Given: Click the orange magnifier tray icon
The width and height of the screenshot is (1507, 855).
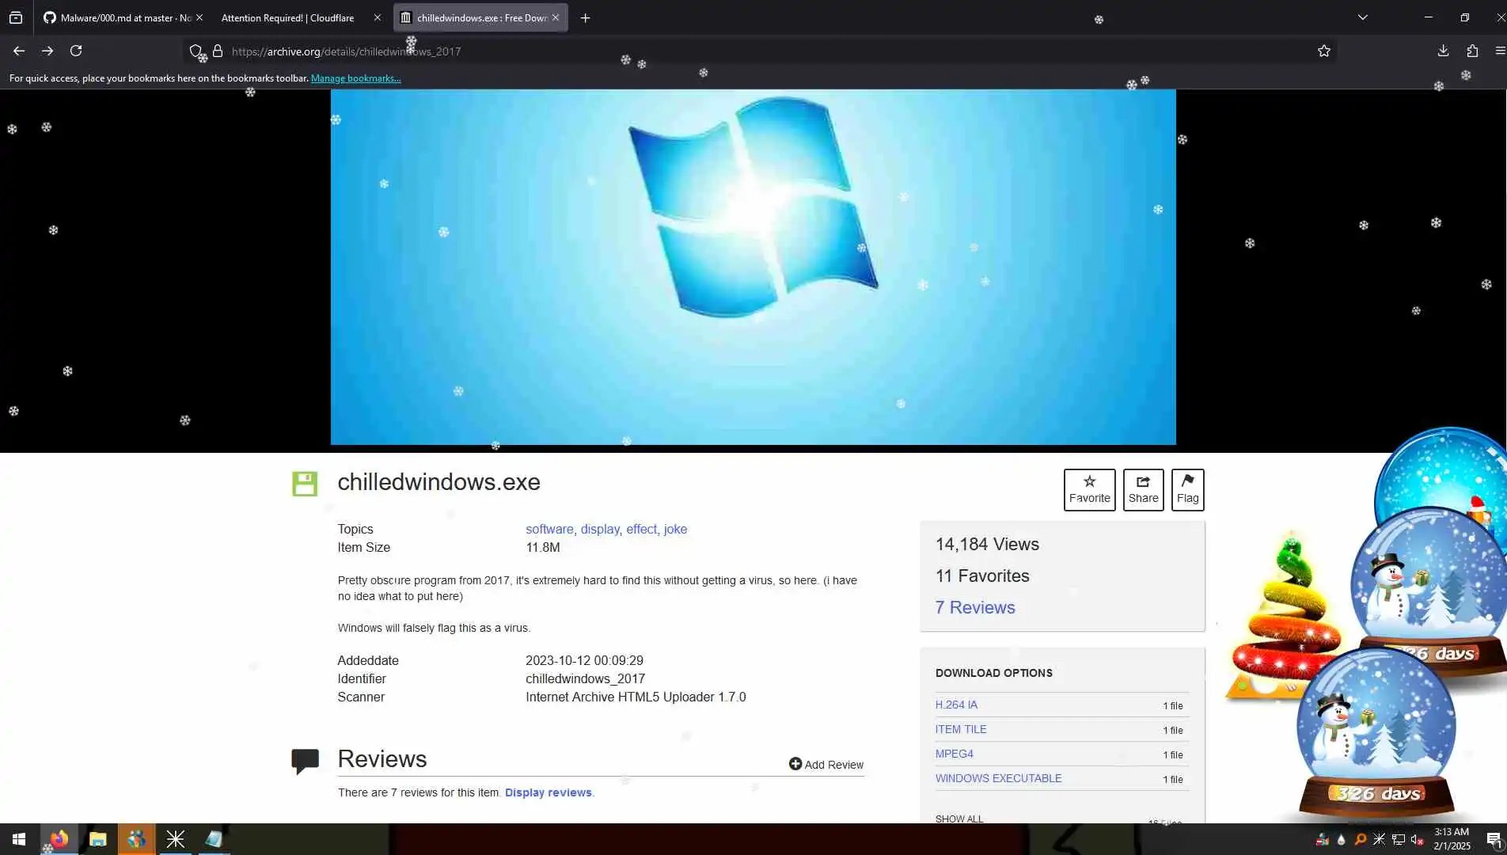Looking at the screenshot, I should pos(1361,840).
